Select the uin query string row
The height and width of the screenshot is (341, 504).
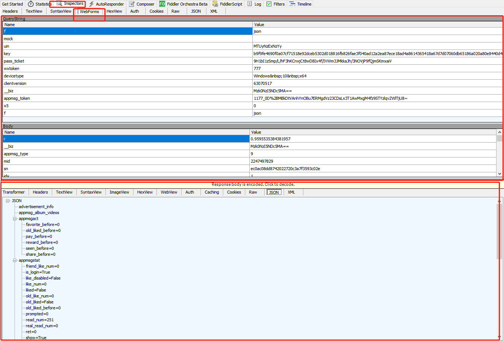[x=252, y=46]
